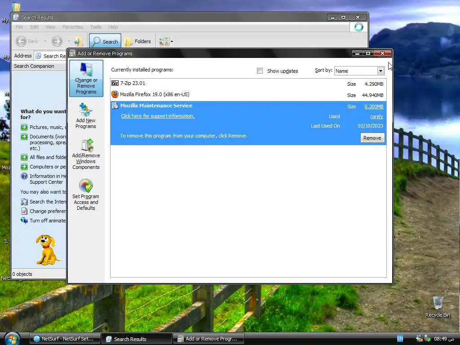Click Back button in Search Results window

(27, 41)
